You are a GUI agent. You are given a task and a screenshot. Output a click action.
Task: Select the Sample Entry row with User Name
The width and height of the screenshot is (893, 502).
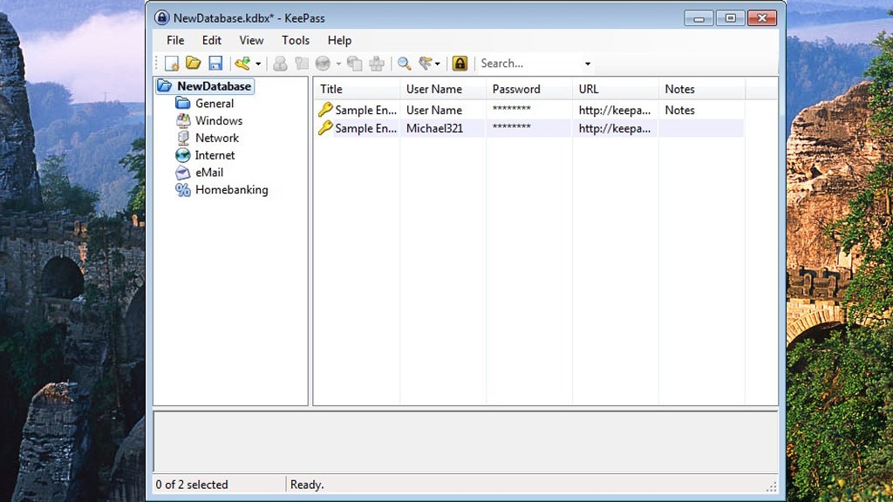coord(529,110)
